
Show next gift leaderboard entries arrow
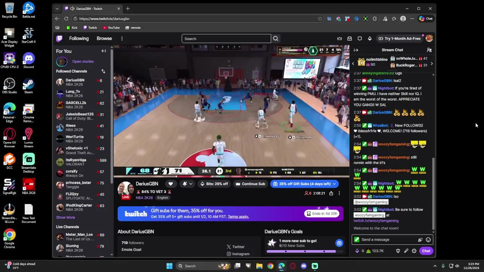pos(431,64)
